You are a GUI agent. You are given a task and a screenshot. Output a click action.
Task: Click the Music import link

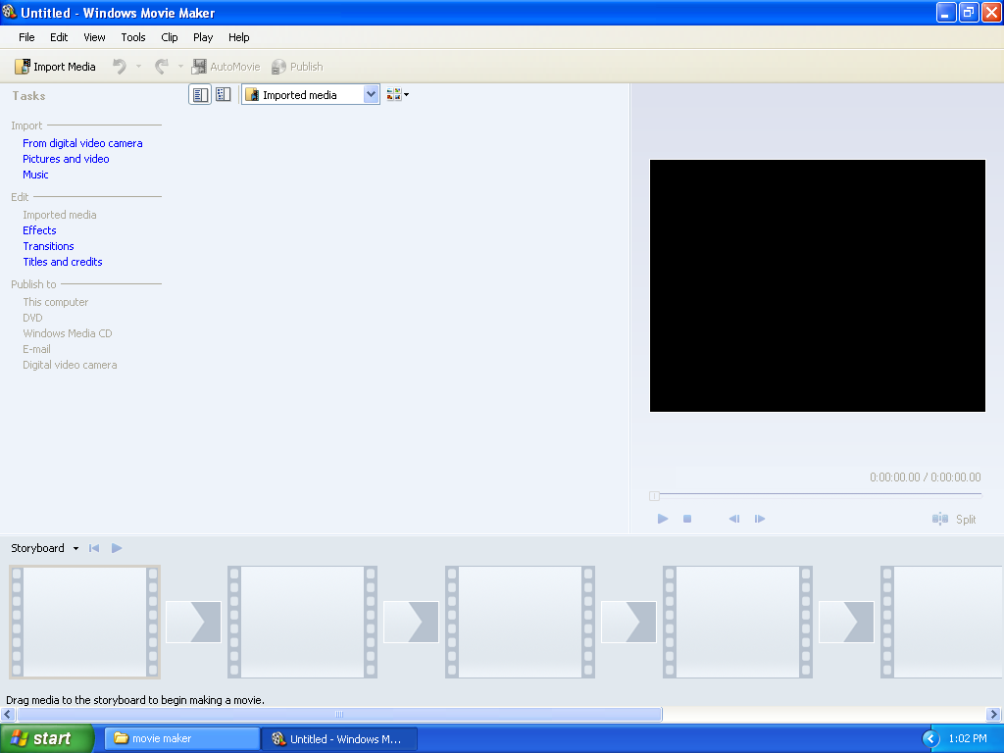coord(35,175)
